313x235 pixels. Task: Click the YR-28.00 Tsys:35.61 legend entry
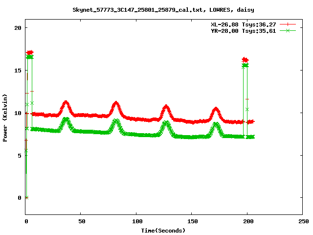(x=244, y=31)
